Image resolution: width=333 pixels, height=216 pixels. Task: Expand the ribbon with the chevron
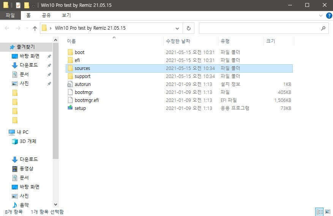click(x=321, y=16)
